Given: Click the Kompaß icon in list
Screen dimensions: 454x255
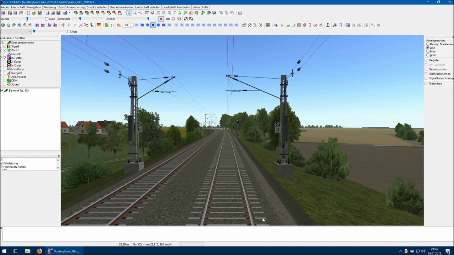Looking at the screenshot, I should point(9,73).
